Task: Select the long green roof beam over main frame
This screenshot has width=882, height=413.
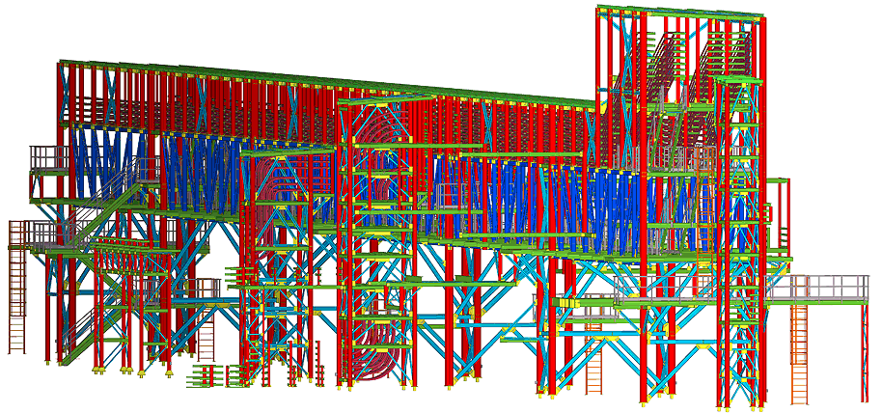Action: 326,83
